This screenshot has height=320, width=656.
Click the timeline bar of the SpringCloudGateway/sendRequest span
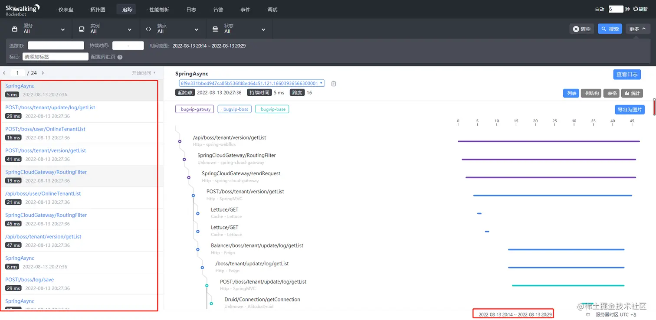pos(551,177)
